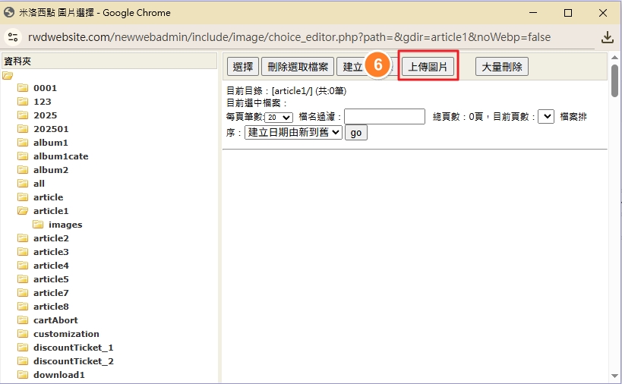Click the 選擇 select button

(x=242, y=67)
